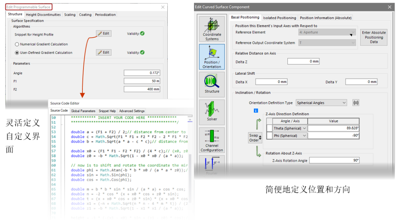Open the Structure page with magnifier icon
This screenshot has width=399, height=224.
[x=212, y=84]
